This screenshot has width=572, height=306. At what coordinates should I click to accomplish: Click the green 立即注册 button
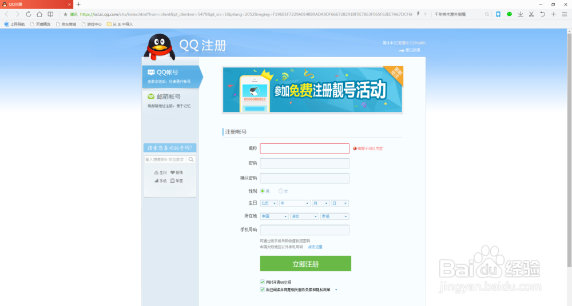(x=305, y=264)
